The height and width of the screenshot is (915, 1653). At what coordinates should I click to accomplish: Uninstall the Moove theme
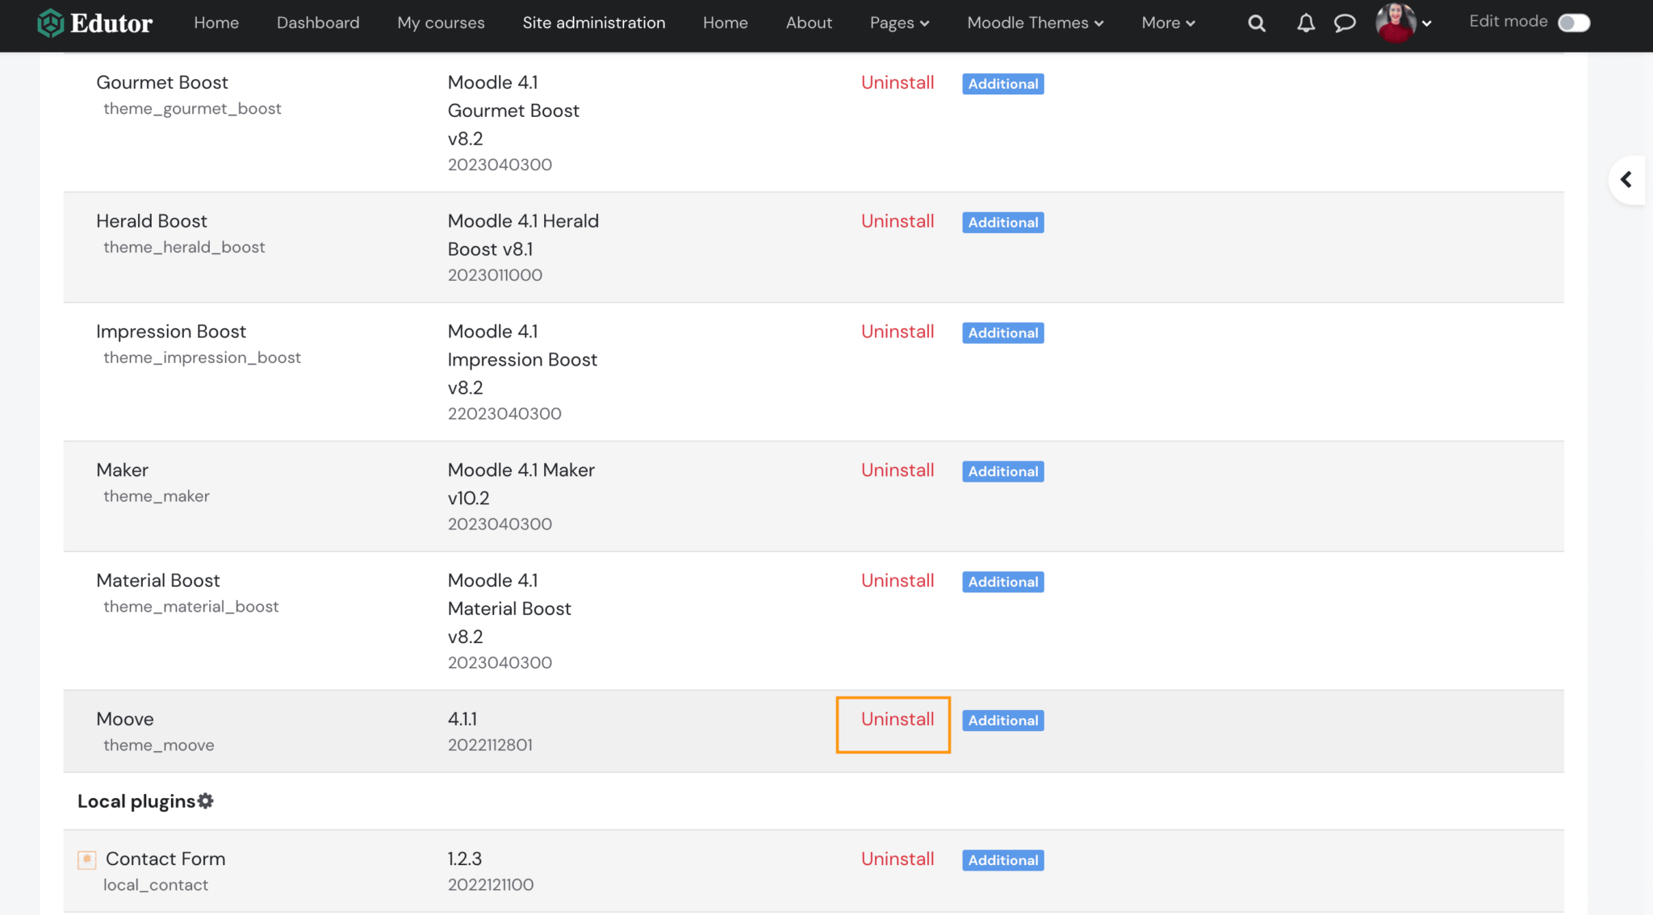tap(897, 719)
